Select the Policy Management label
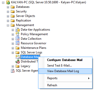The image size is (97, 104). (34, 34)
